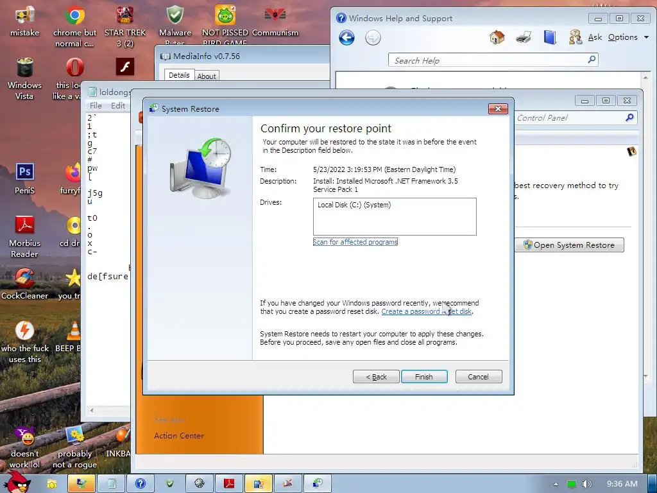Go back using the < Back button

[x=376, y=376]
